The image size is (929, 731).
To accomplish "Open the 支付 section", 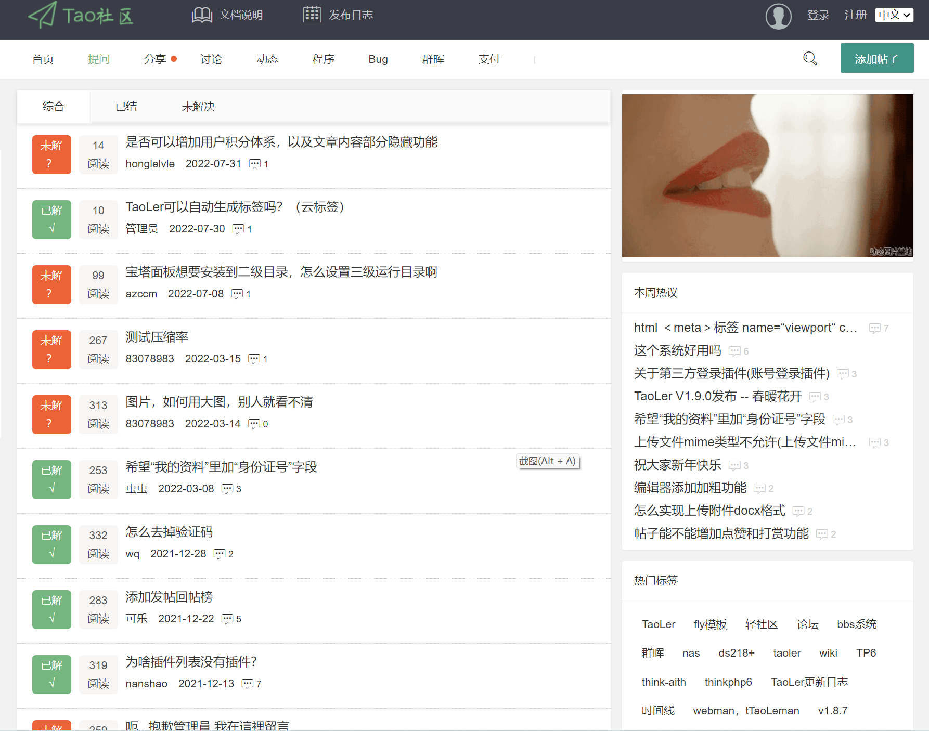I will (489, 59).
